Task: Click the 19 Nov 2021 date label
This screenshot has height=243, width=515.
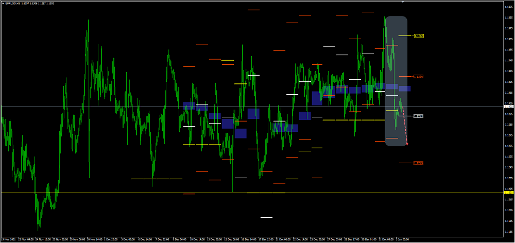Action: (x=9, y=239)
